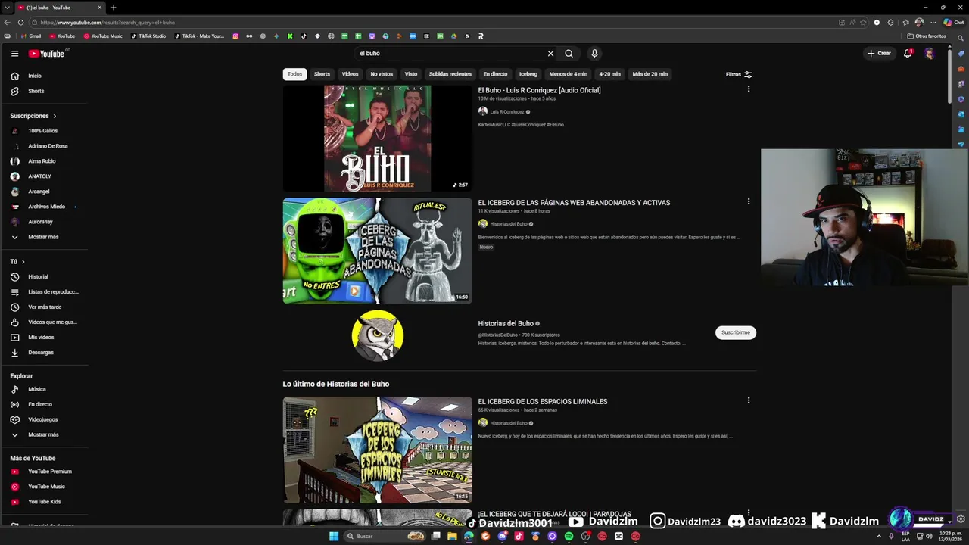This screenshot has height=545, width=969.
Task: Open Luis R Conriquez channel name
Action: (507, 112)
